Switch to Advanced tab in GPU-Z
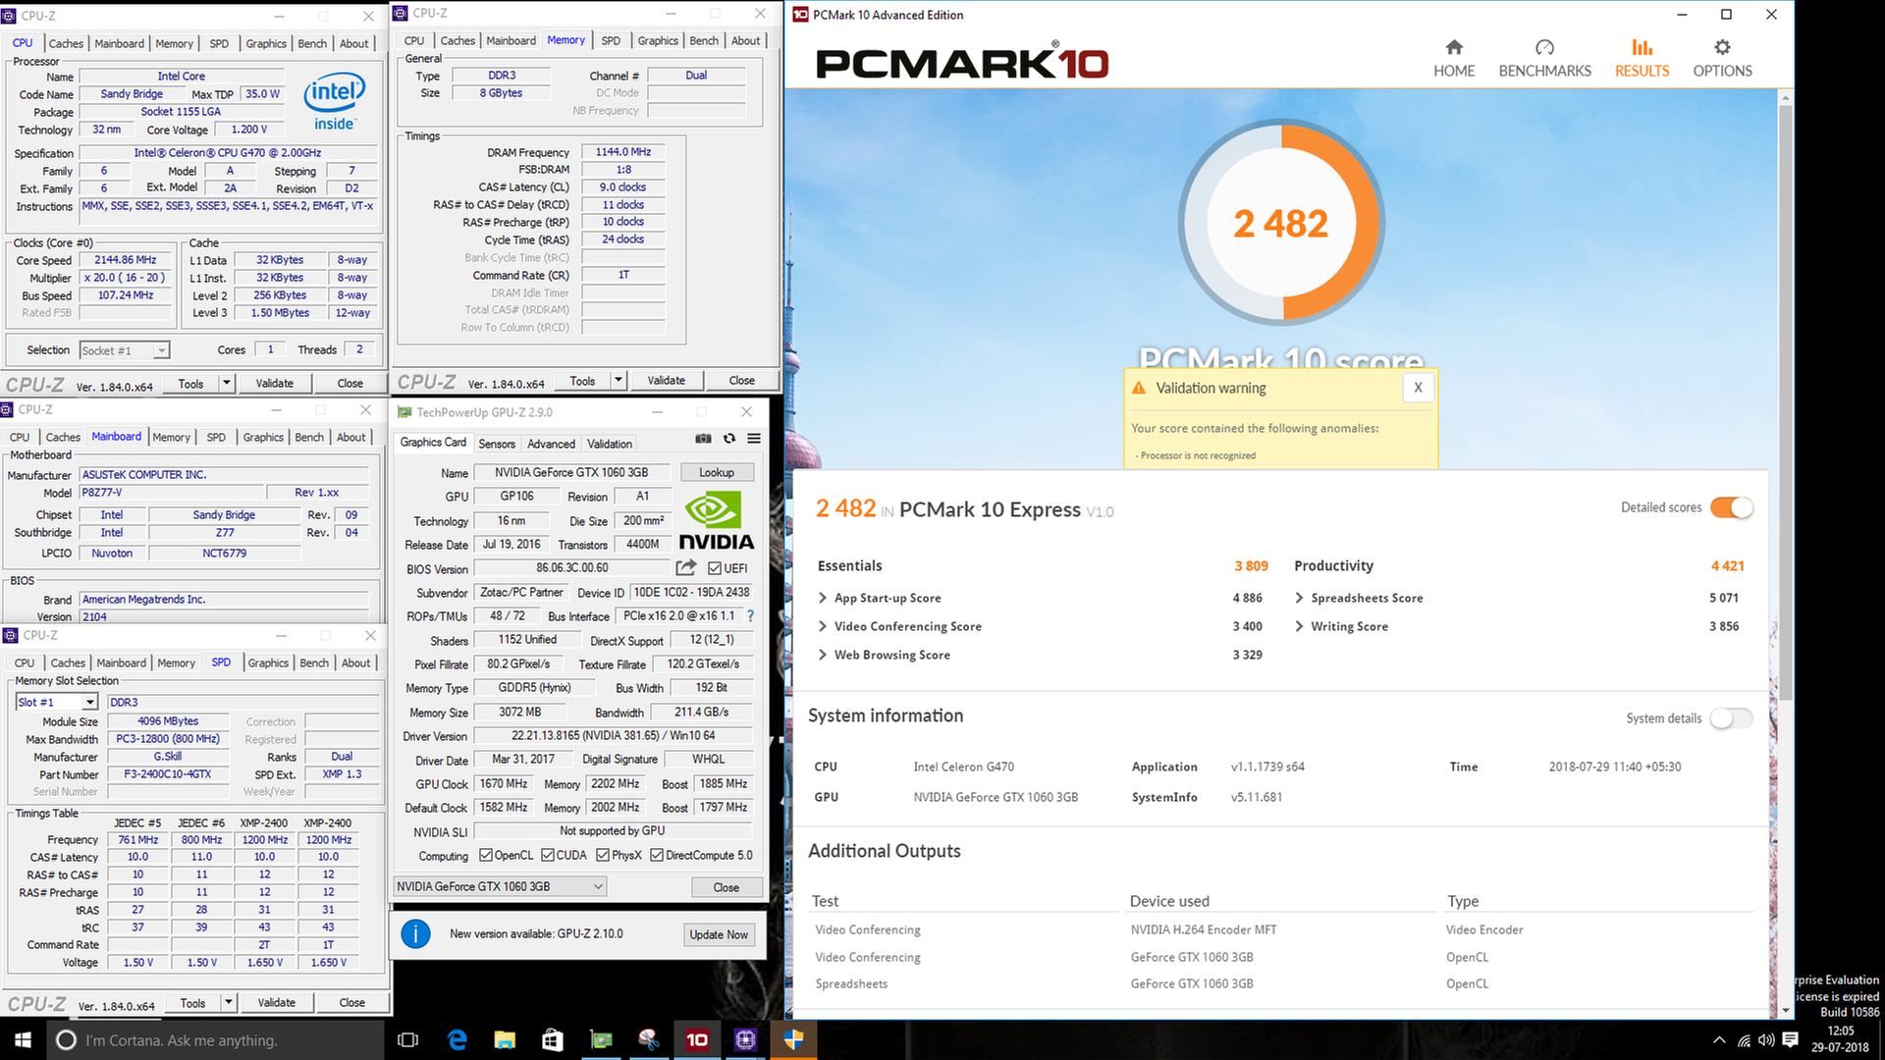 [551, 444]
